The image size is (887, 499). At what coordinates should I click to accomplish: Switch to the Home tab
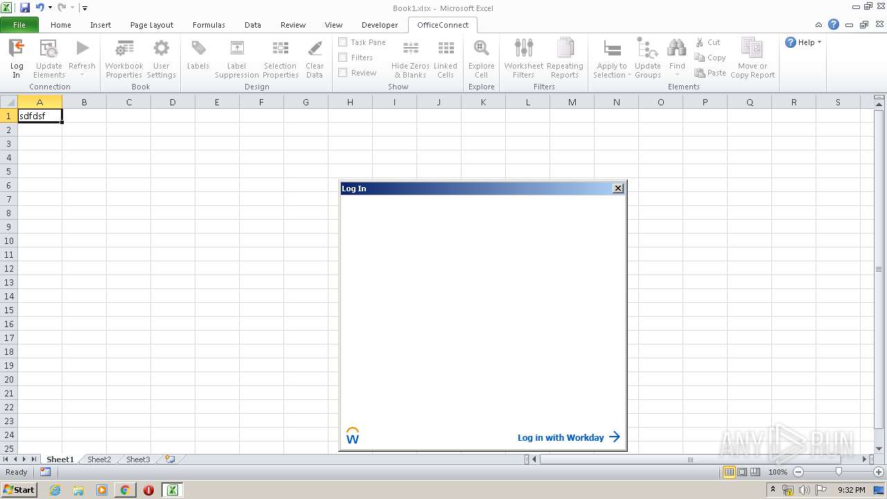(x=61, y=25)
